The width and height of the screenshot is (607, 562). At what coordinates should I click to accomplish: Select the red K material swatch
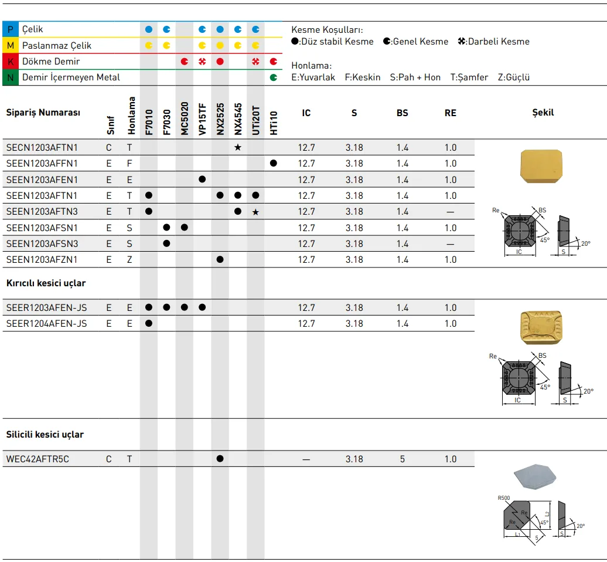pyautogui.click(x=11, y=61)
